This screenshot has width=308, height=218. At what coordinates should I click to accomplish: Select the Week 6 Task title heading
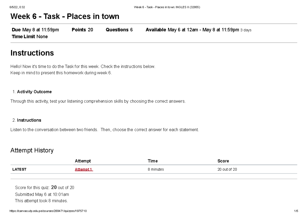[x=65, y=16]
